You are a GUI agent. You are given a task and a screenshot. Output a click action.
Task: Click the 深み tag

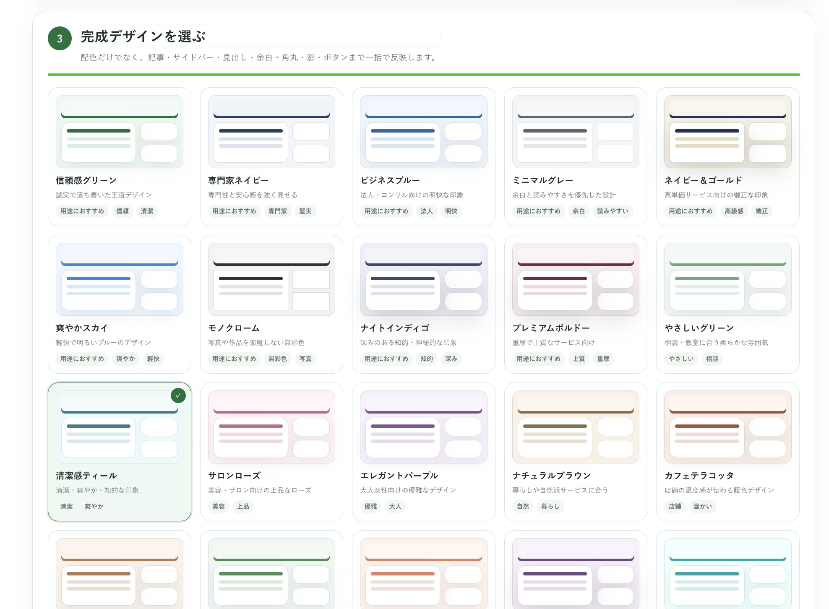[451, 359]
